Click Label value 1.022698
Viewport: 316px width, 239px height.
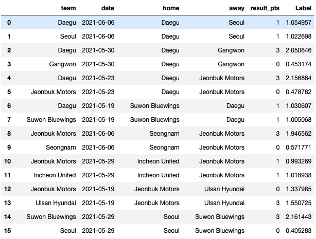pos(299,36)
